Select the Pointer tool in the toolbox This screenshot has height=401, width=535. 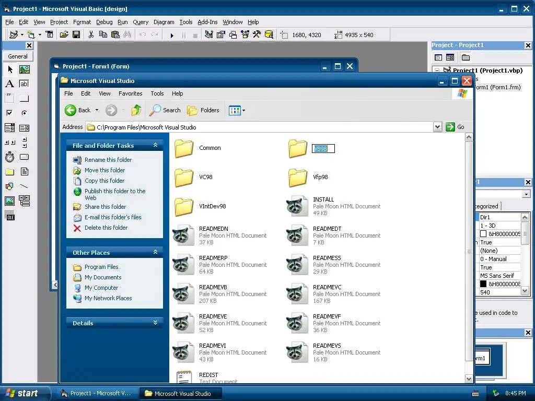point(10,69)
